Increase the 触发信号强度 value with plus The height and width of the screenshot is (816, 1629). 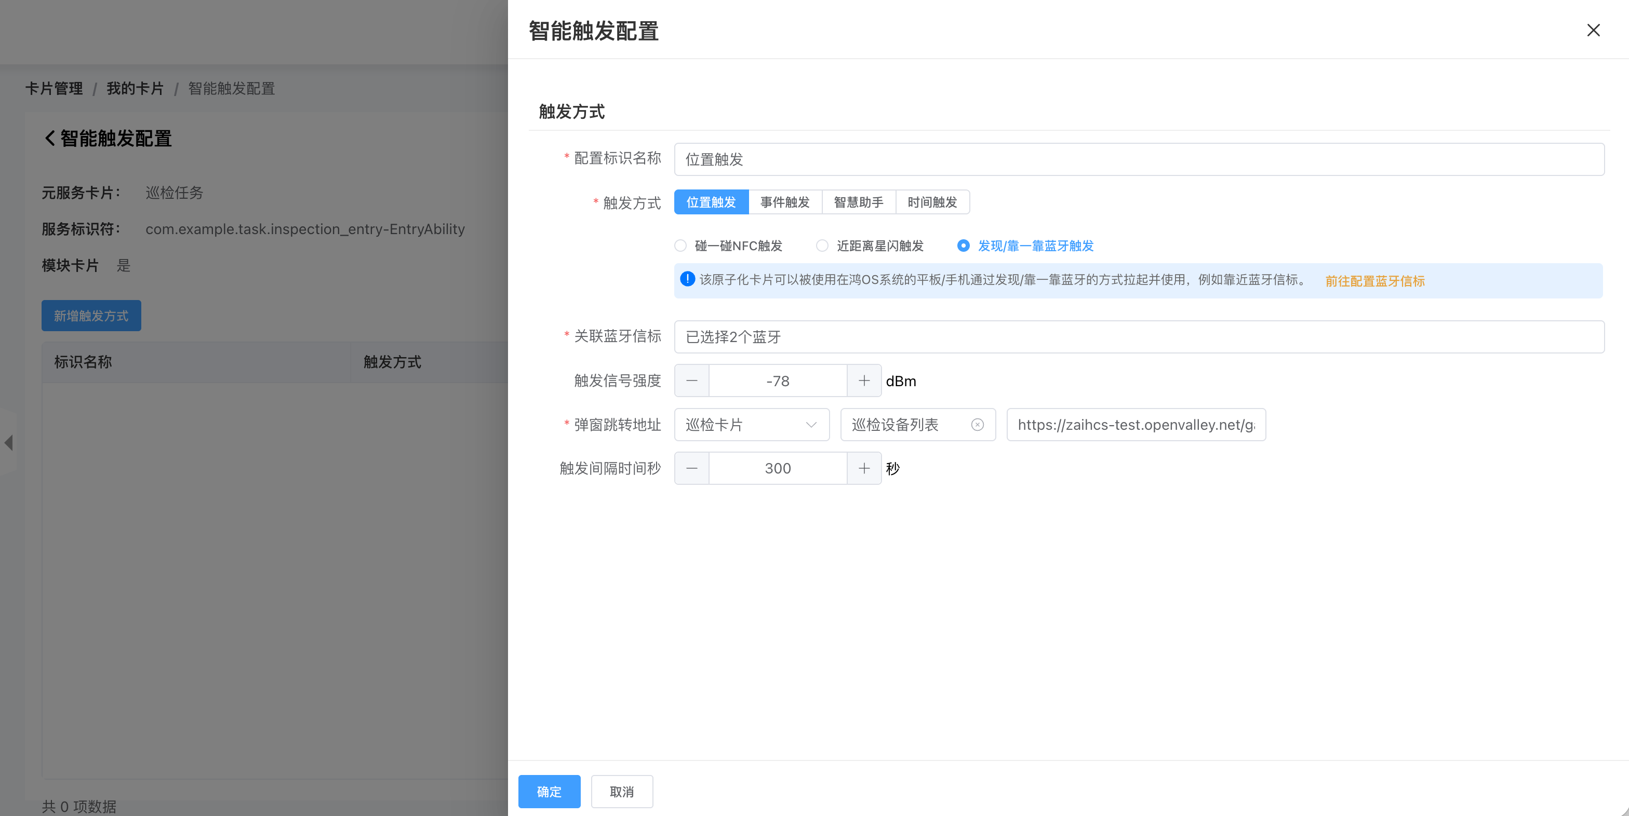coord(864,380)
